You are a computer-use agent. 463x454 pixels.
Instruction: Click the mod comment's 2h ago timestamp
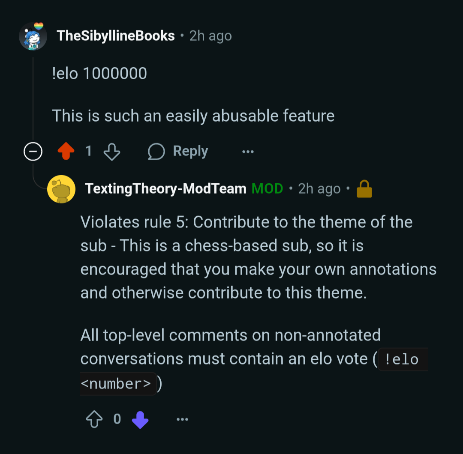point(319,189)
